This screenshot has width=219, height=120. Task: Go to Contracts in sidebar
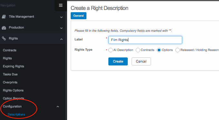coord(10,50)
